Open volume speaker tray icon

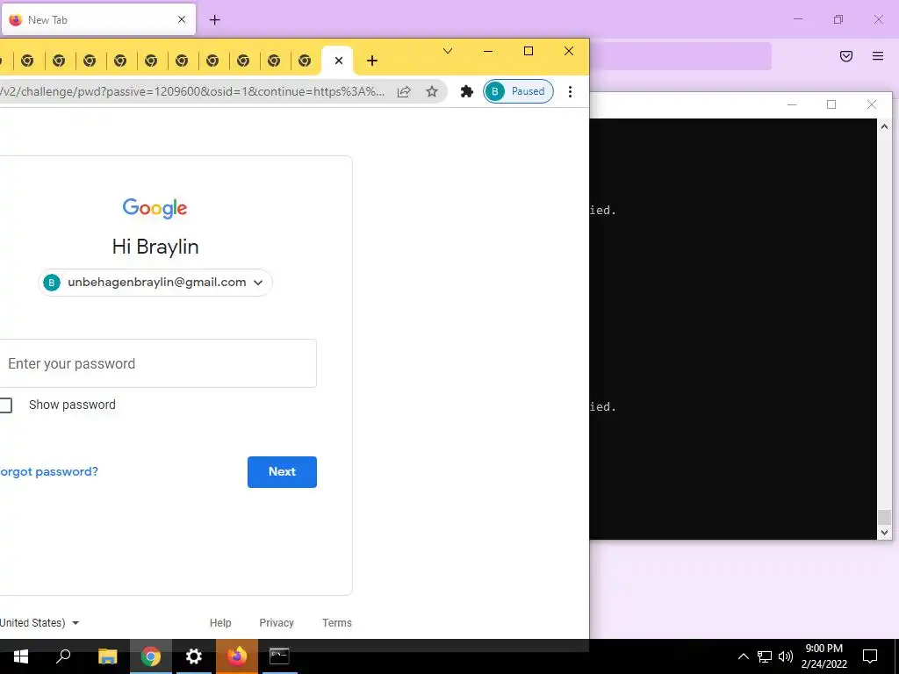(786, 656)
